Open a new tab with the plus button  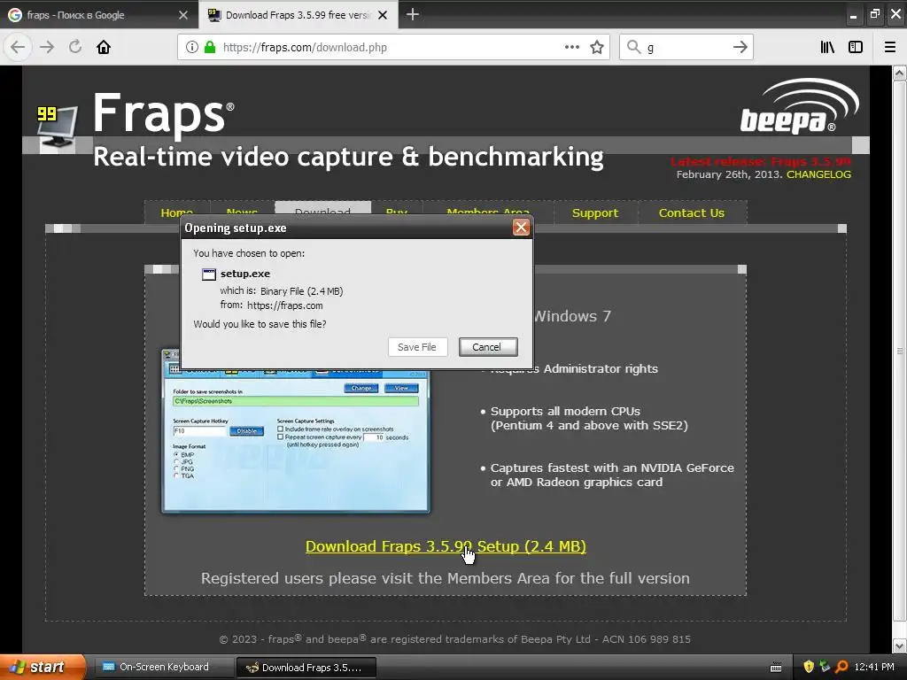413,14
